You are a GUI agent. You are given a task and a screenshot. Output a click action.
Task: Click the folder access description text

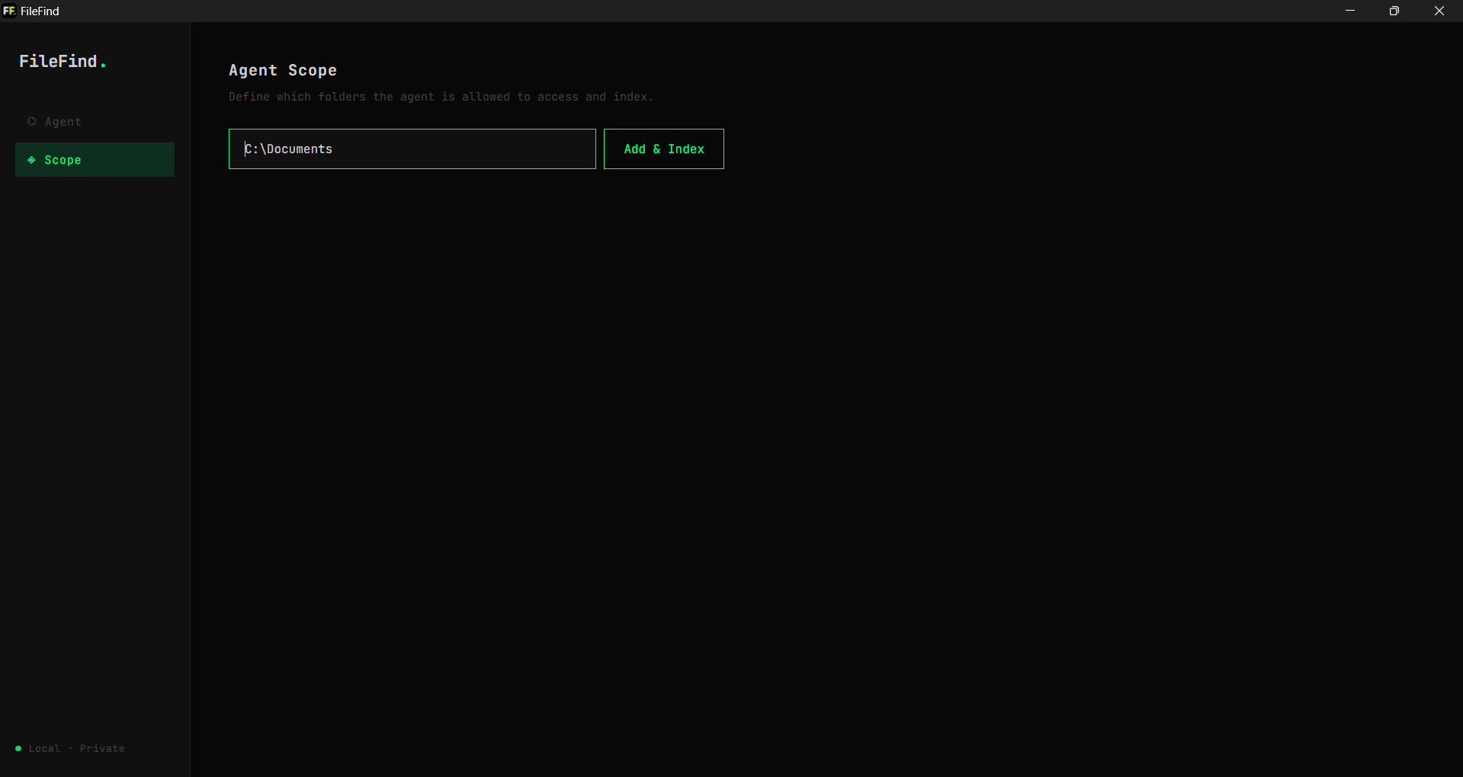click(441, 97)
